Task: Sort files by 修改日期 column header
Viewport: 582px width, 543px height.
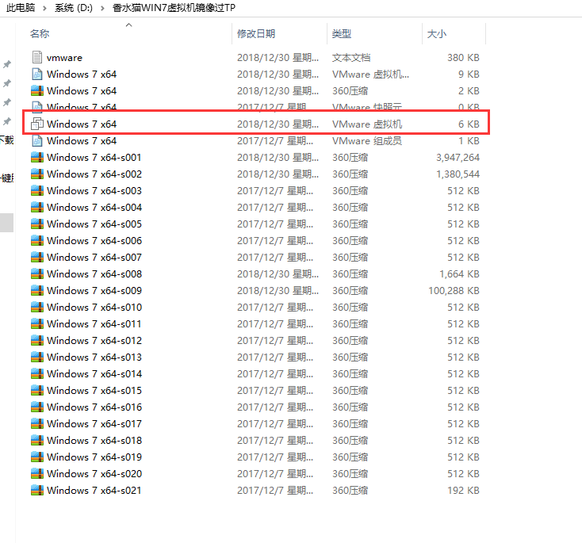Action: click(256, 34)
